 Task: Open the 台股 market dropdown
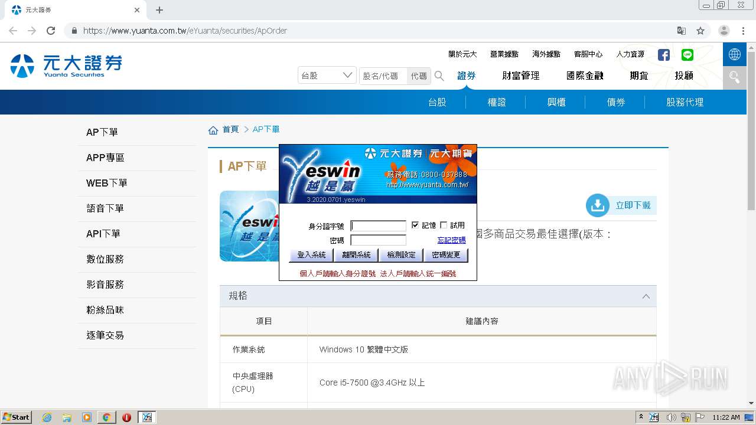coord(327,76)
